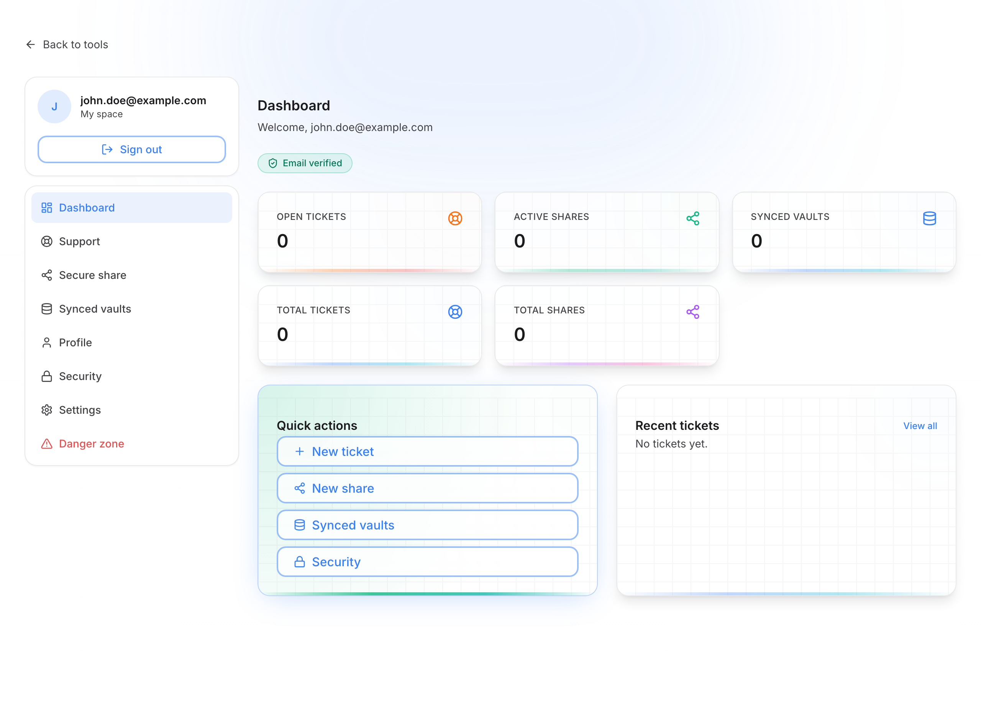Click the J avatar circle
Image resolution: width=981 pixels, height=708 pixels.
(54, 107)
